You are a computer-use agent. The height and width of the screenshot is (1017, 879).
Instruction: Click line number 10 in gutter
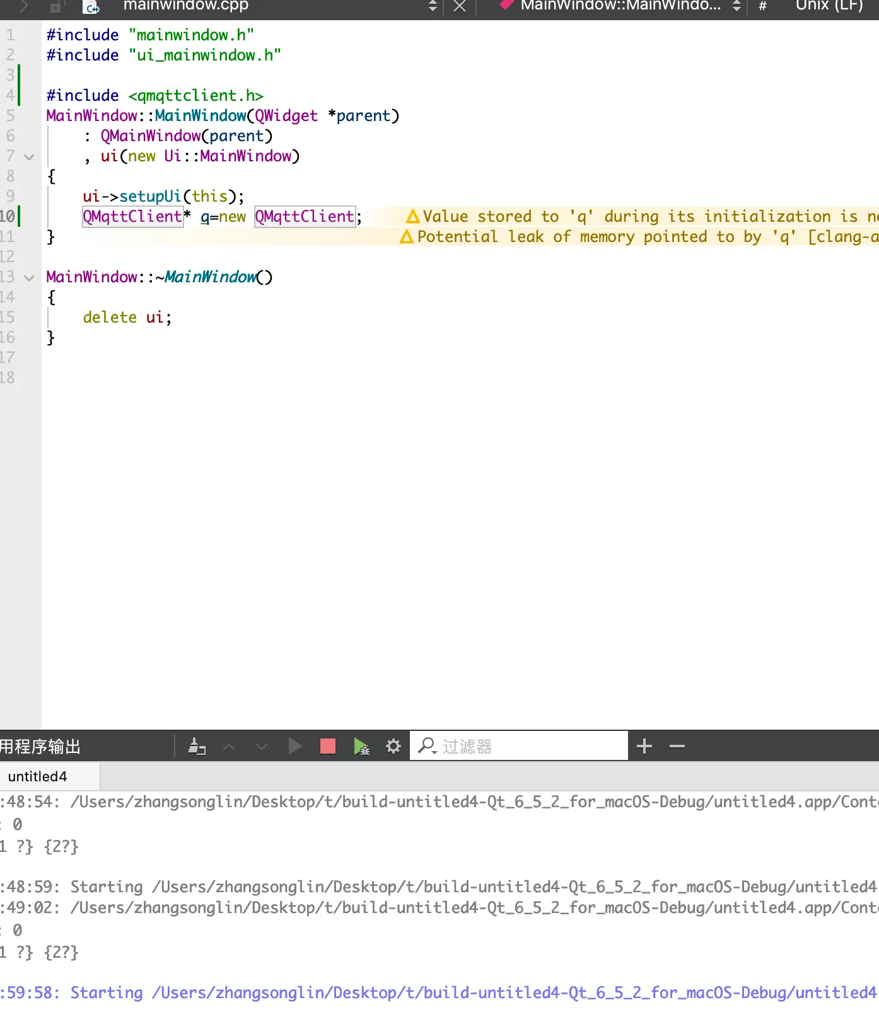pos(8,217)
